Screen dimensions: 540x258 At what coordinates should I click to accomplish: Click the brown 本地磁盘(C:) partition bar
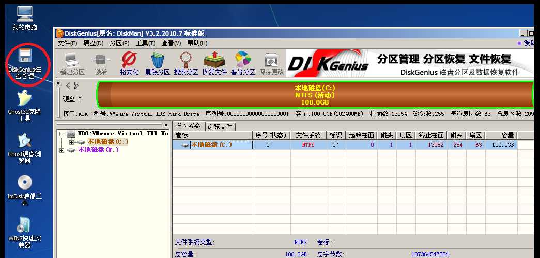tap(315, 95)
